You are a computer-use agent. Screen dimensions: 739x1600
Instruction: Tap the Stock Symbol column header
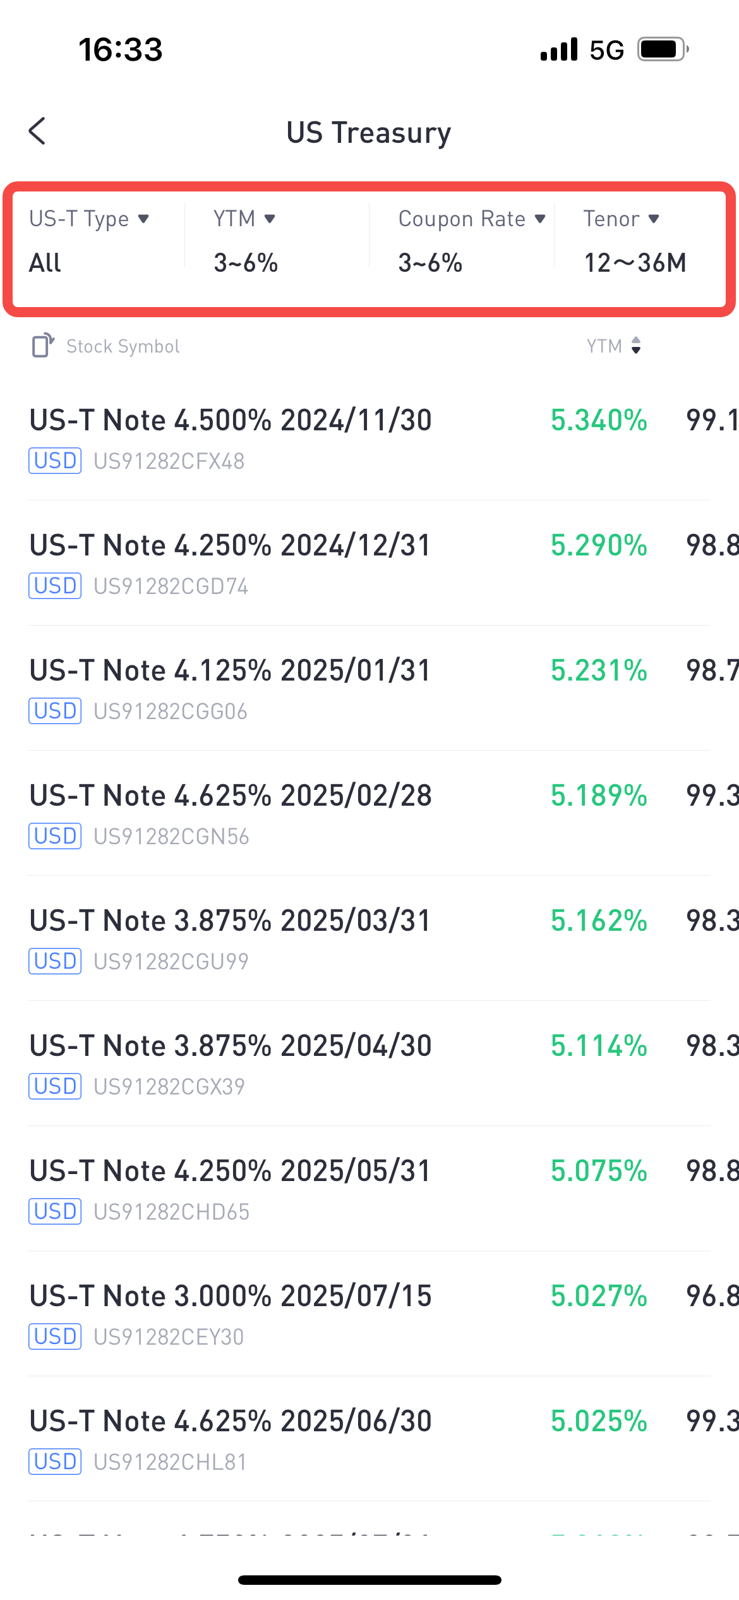(x=123, y=346)
